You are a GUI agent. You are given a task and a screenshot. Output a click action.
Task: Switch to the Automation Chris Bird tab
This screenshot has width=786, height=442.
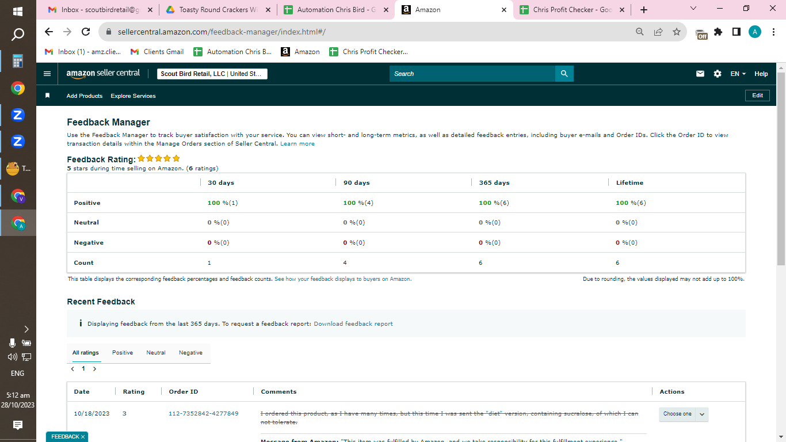(335, 10)
